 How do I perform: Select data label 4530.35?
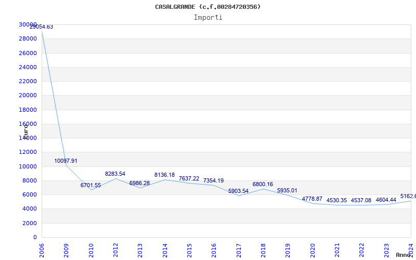point(336,200)
